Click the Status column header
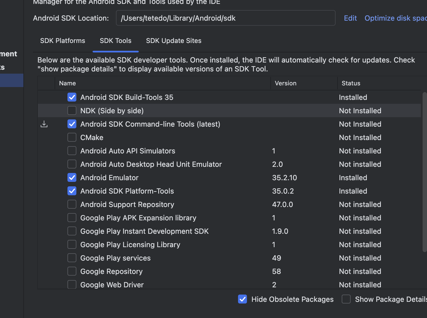 point(351,83)
